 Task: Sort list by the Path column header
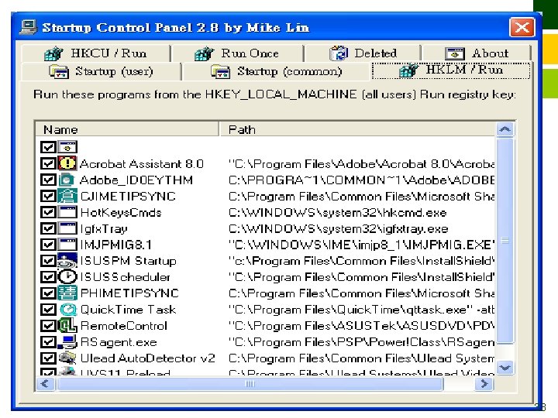pos(357,129)
